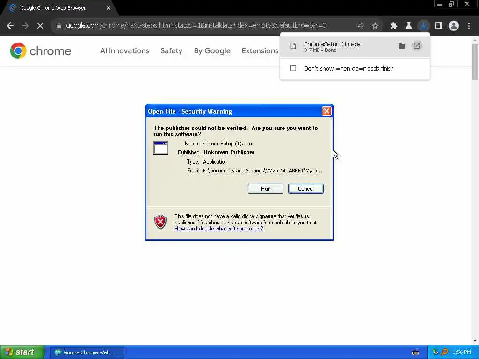Click the Unknown Publisher text
The width and height of the screenshot is (479, 359).
pos(229,152)
